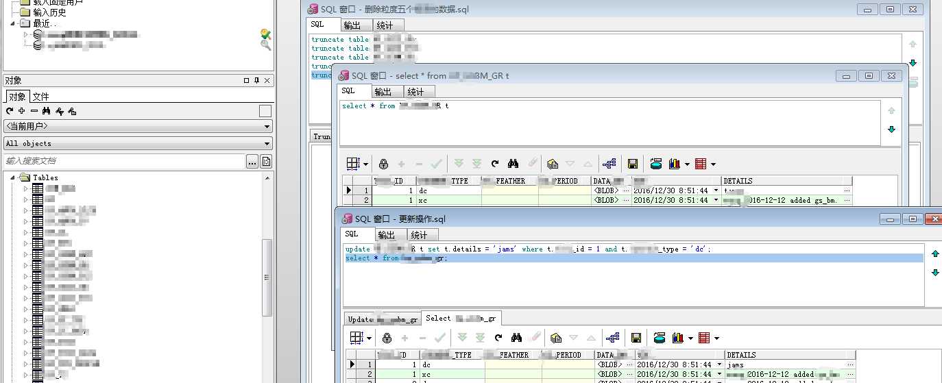This screenshot has height=383, width=942.
Task: Open the report dropdown arrow in the 更新操作.sql toolbar
Action: pyautogui.click(x=716, y=338)
